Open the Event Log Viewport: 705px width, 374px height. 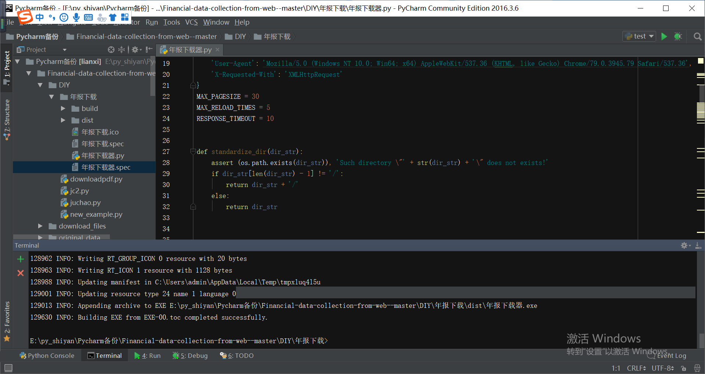[x=671, y=355]
